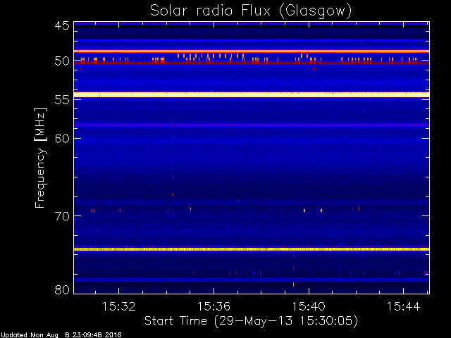Click the "60" frequency tick label
Image resolution: width=451 pixels, height=338 pixels.
click(x=62, y=139)
